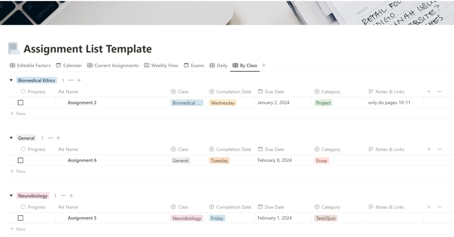Open the three-dot menu for Biomedical Ethics group
The width and height of the screenshot is (454, 237).
tap(71, 80)
